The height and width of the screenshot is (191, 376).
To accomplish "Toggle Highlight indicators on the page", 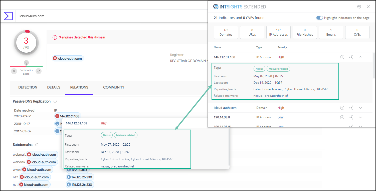I will coord(319,18).
